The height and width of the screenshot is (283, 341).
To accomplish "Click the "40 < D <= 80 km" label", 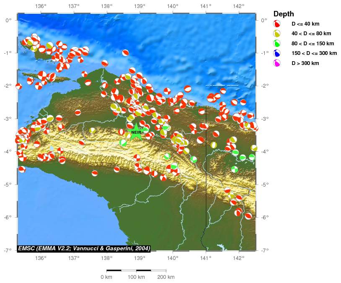I will click(x=311, y=34).
